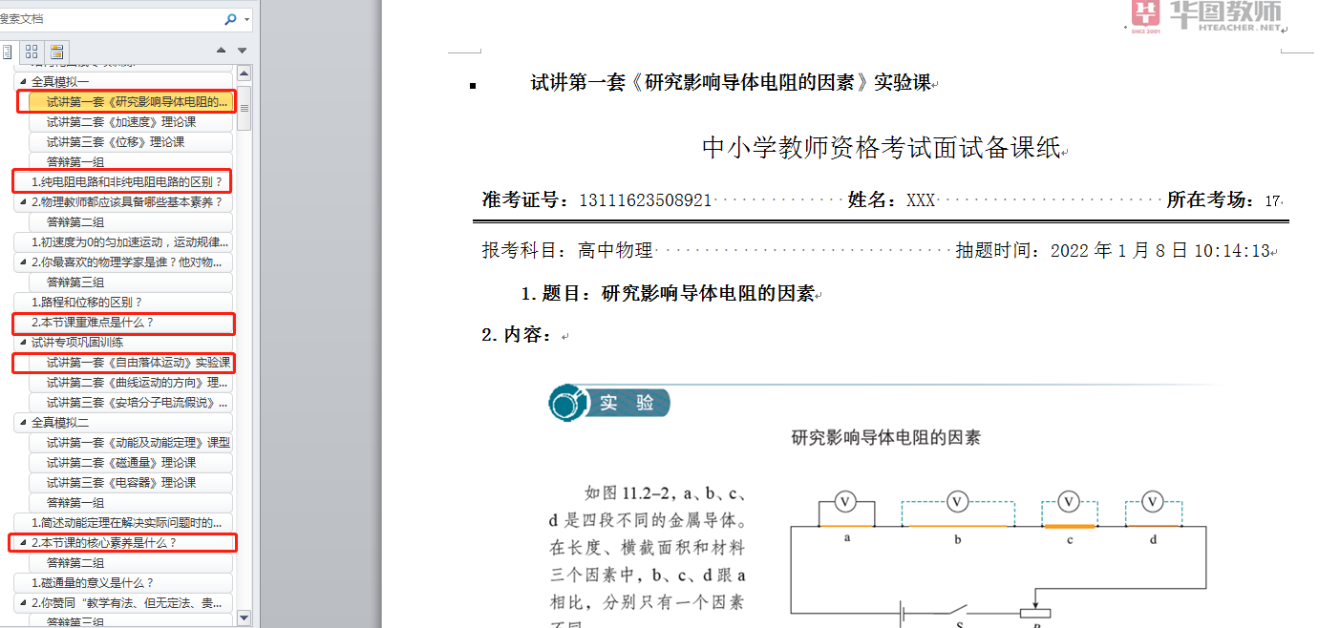Viewport: 1340px width, 628px height.
Task: Navigate to 试讲第二套《磁通量》理论课
Action: (x=121, y=463)
